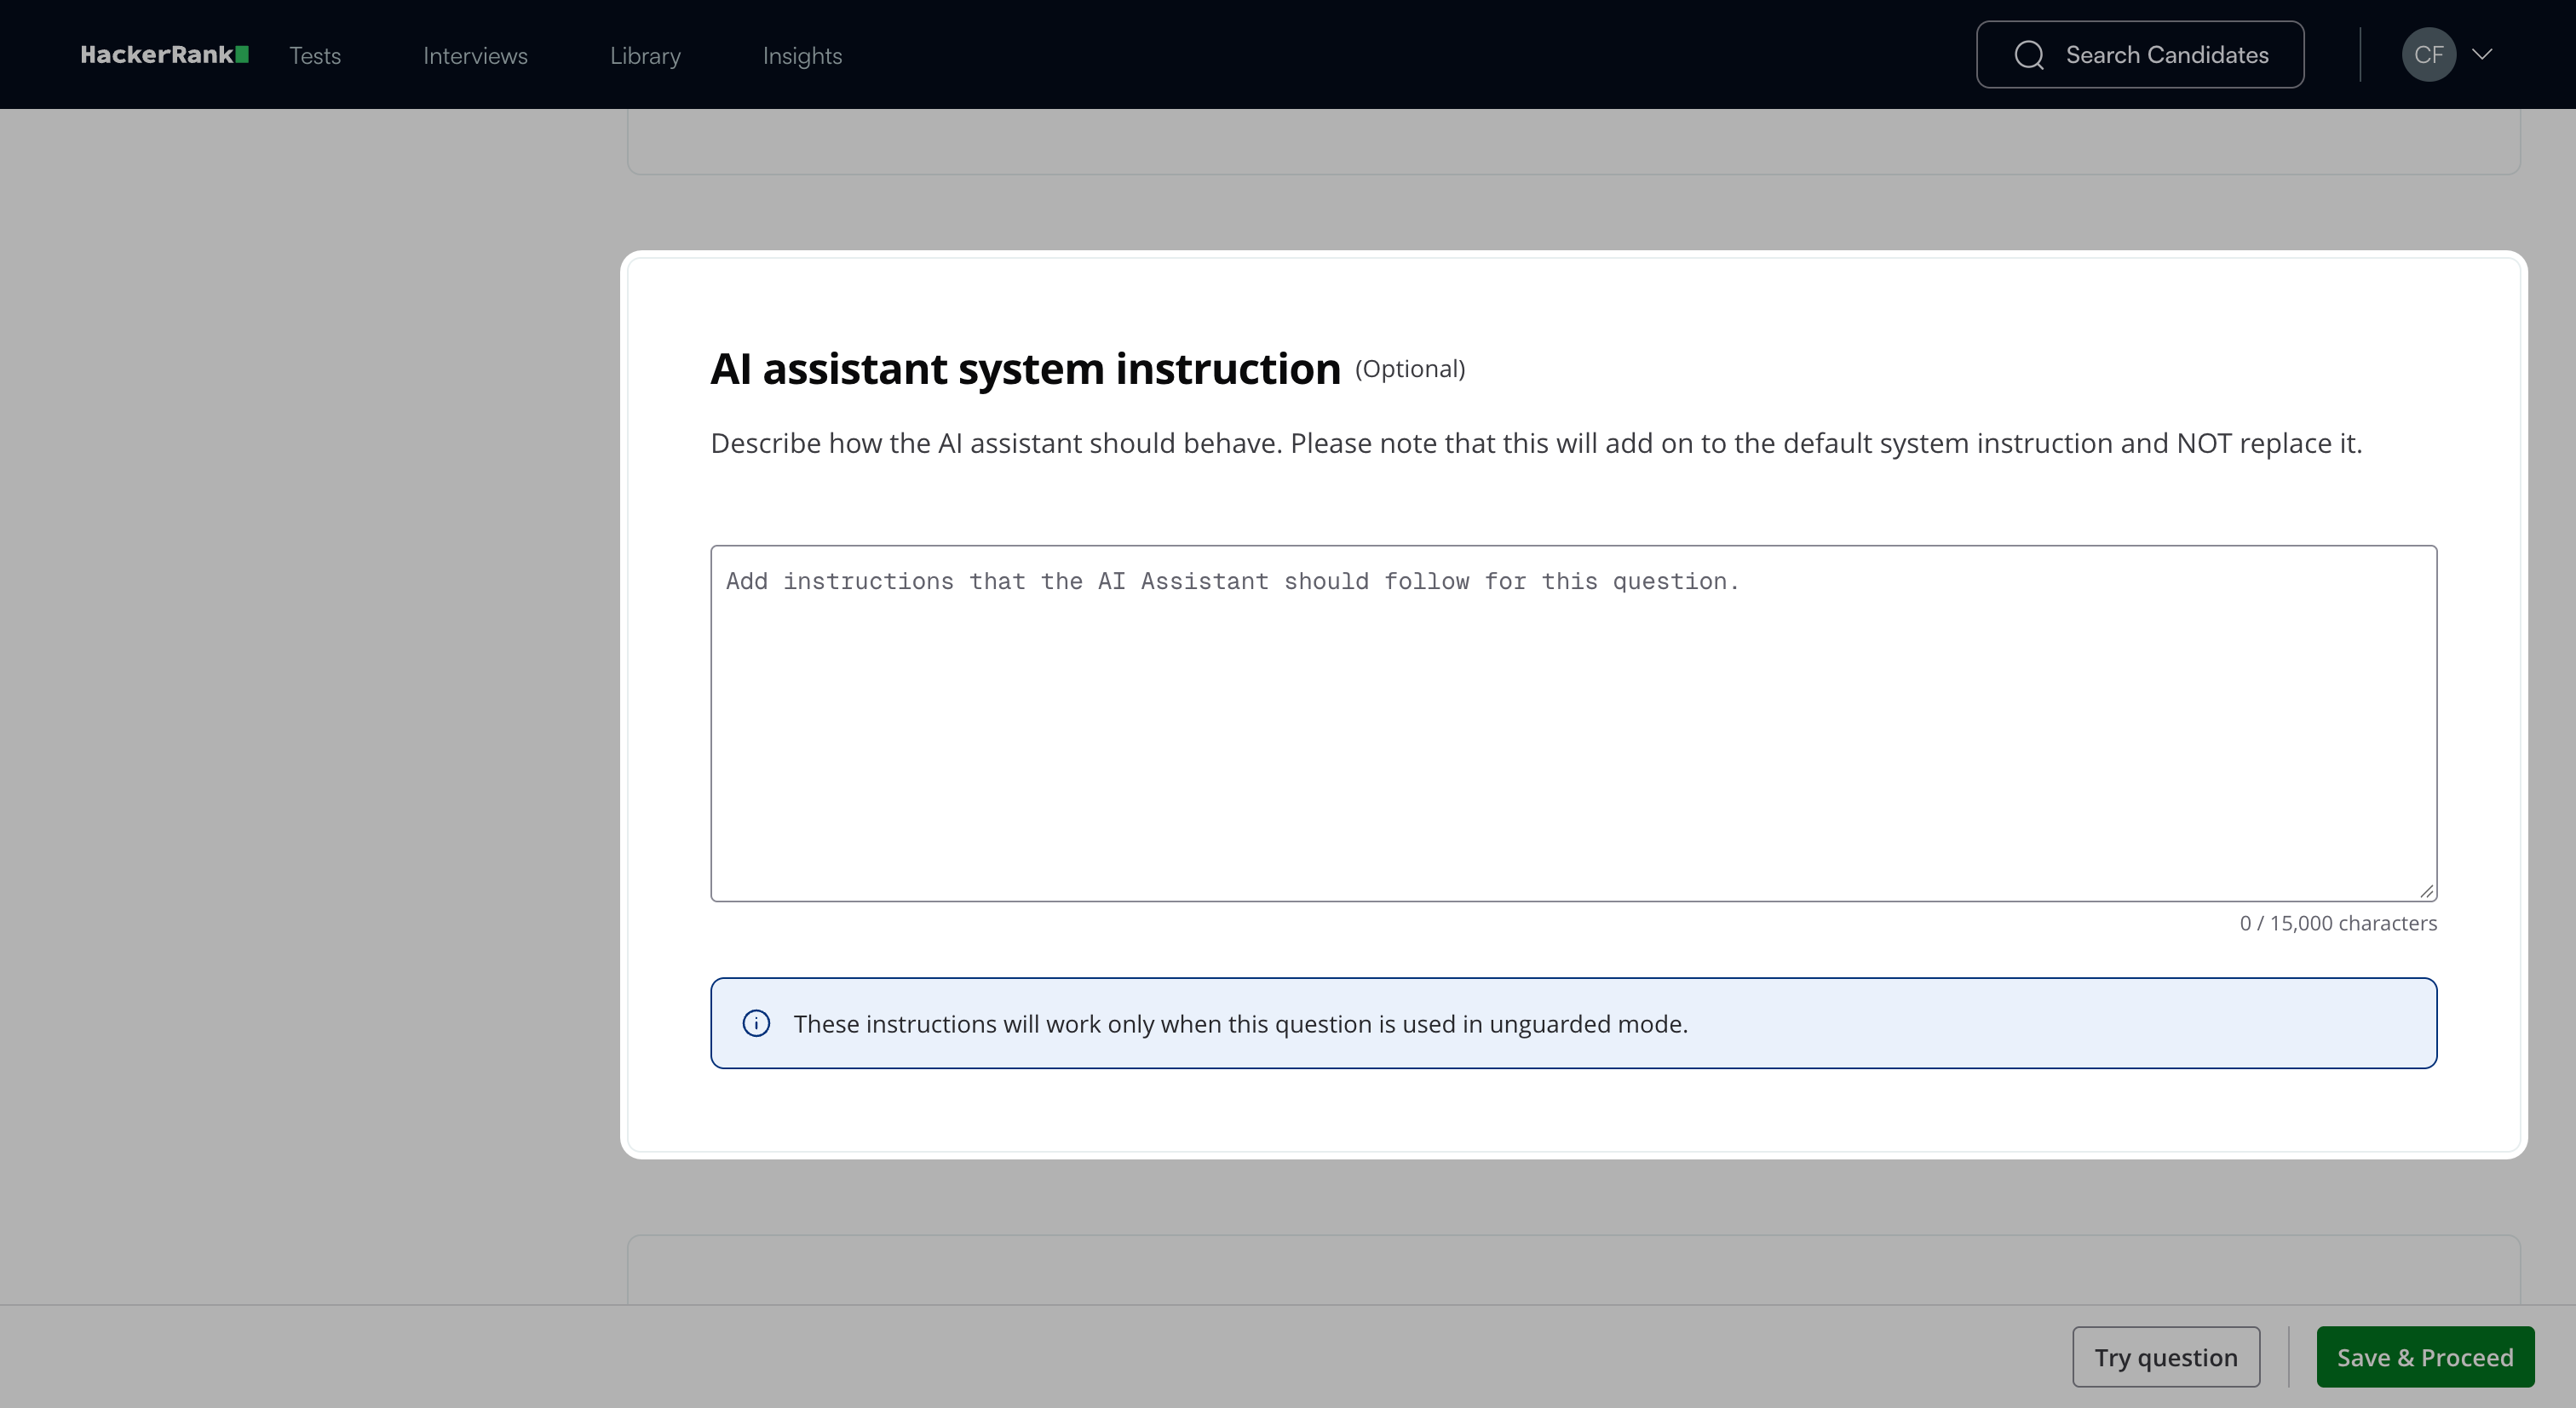Click the '0 / 15,000 characters' counter
This screenshot has height=1408, width=2576.
[x=2338, y=924]
